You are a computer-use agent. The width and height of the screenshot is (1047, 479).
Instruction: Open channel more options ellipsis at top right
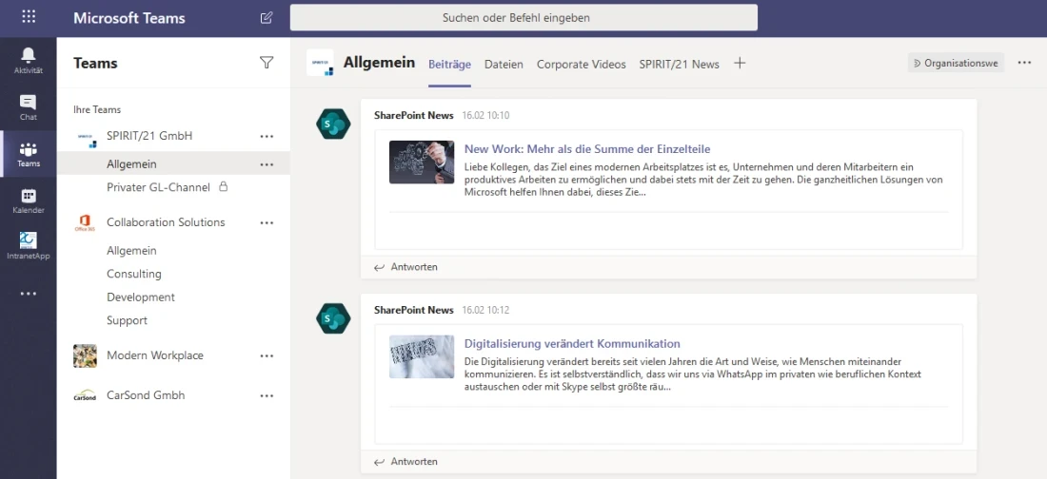(1024, 63)
